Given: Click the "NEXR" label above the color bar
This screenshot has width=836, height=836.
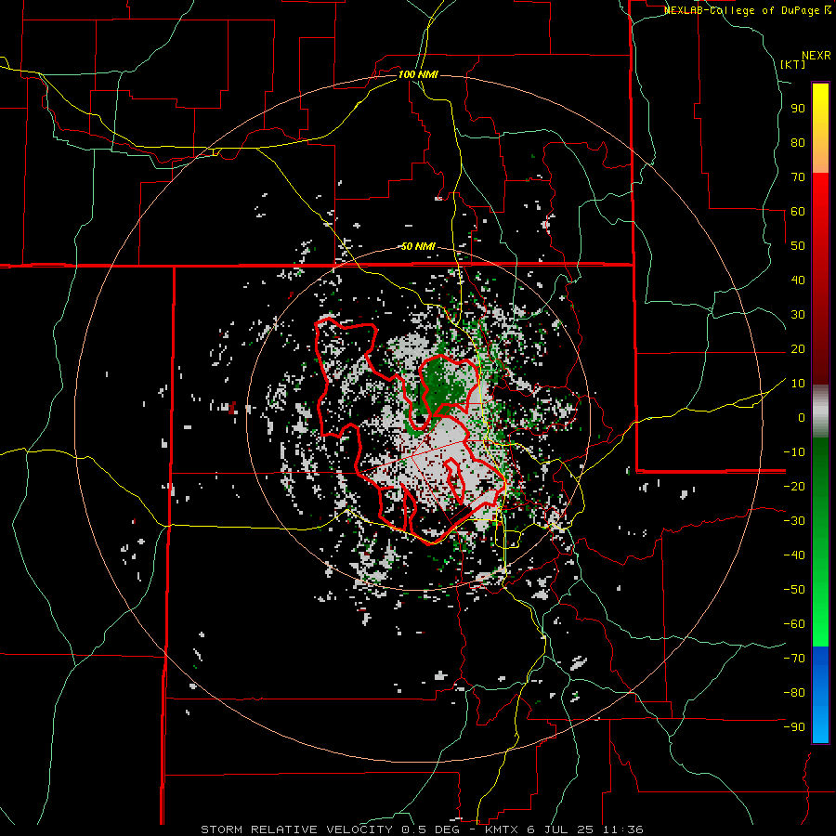Looking at the screenshot, I should click(x=816, y=56).
